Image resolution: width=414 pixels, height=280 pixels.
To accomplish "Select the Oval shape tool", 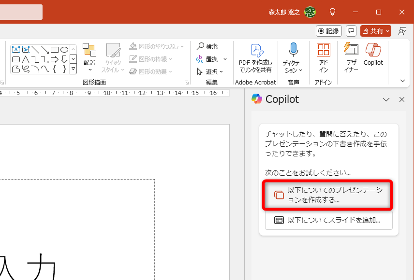I will [65, 50].
